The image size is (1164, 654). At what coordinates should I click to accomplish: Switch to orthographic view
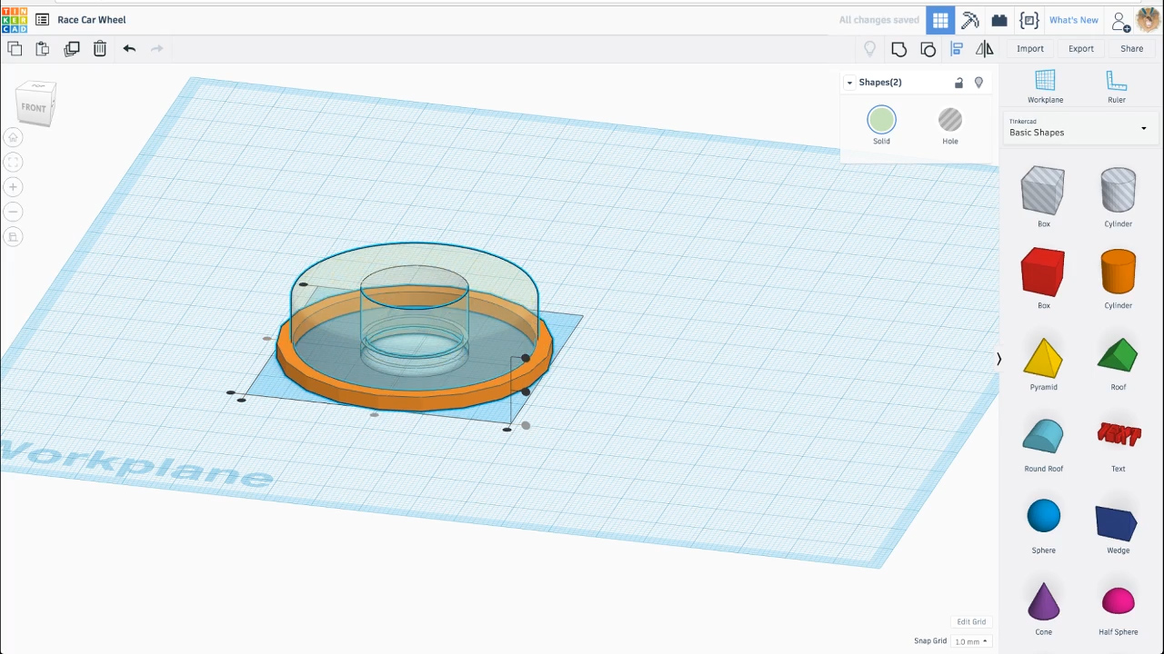tap(14, 237)
